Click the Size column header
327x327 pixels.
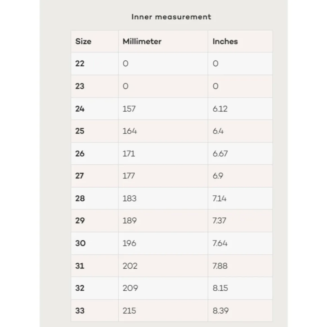coord(83,41)
